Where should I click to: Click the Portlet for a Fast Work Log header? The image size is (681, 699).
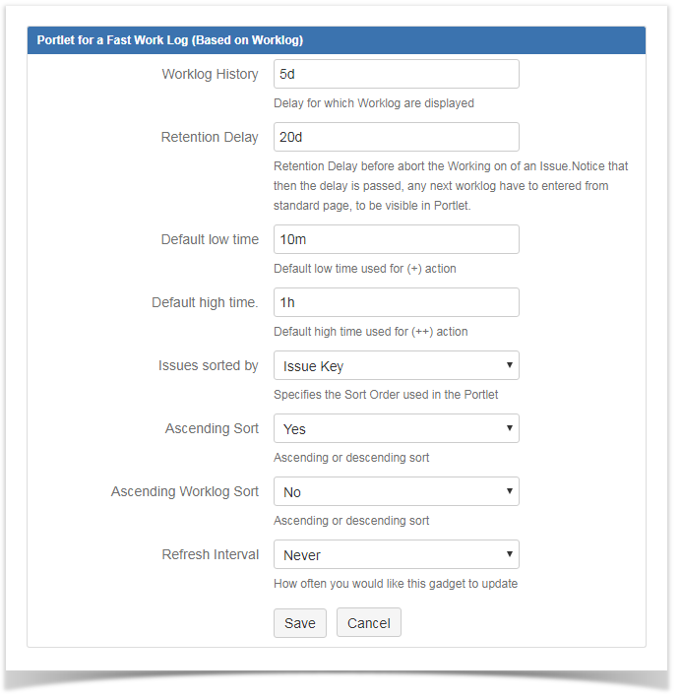169,40
